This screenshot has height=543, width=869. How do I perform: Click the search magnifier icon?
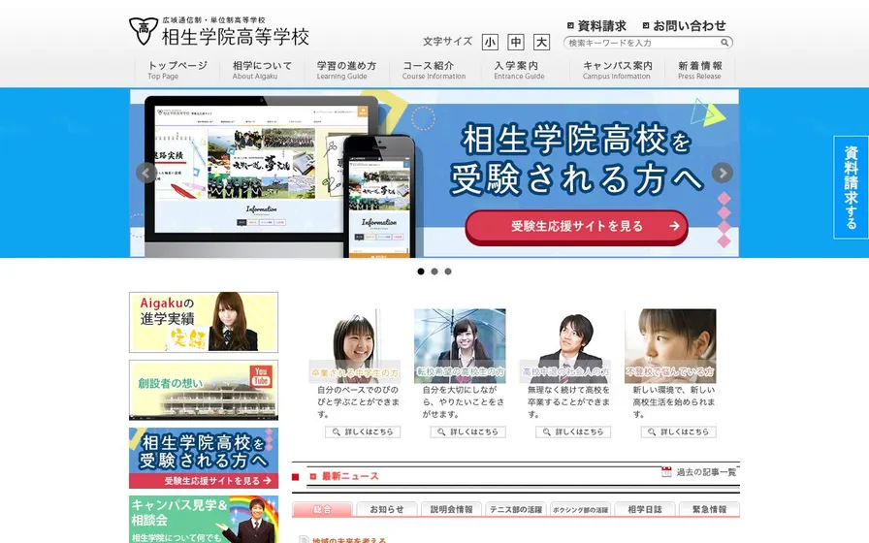(724, 43)
